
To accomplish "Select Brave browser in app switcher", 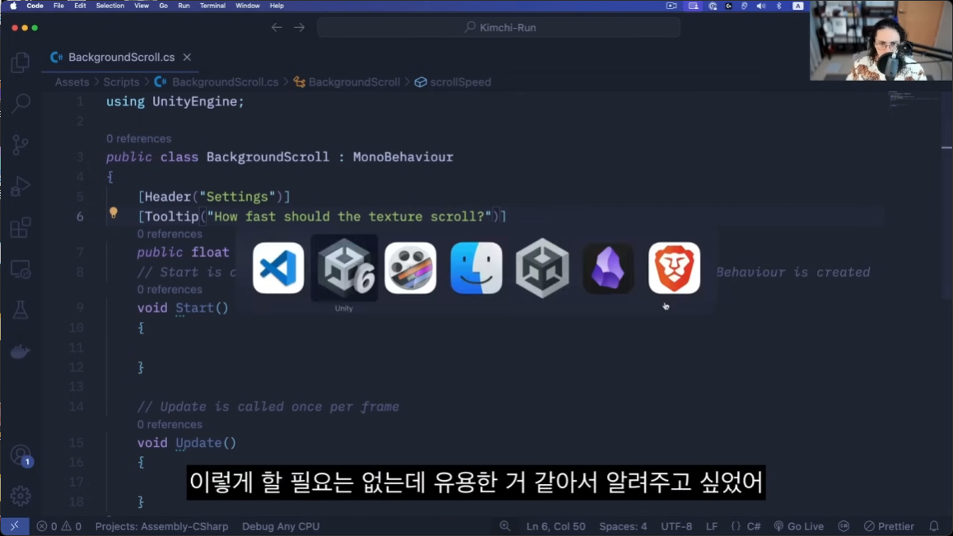I will 674,268.
